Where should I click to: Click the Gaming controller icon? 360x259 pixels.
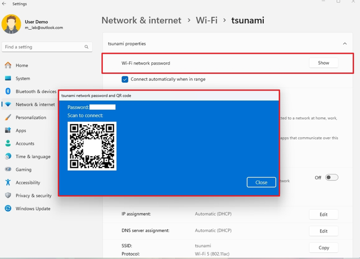(8, 169)
